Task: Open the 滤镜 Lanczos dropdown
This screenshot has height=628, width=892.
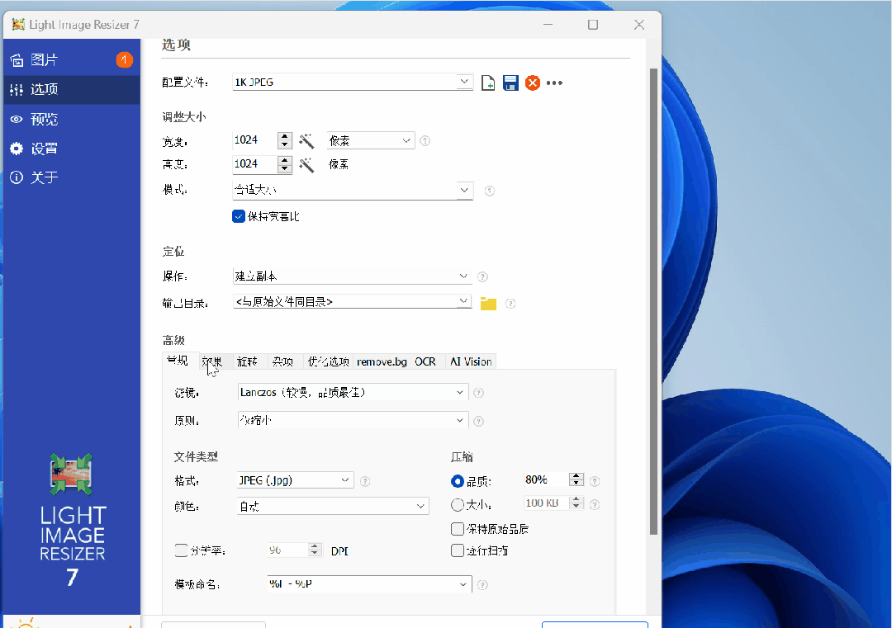Action: pyautogui.click(x=353, y=392)
